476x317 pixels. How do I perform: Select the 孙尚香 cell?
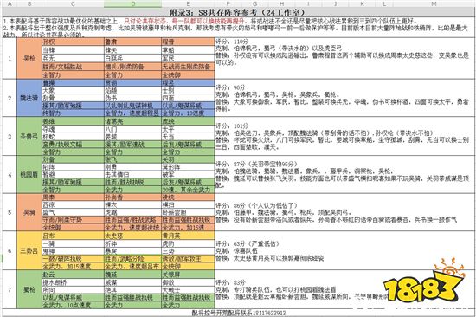tap(133, 197)
